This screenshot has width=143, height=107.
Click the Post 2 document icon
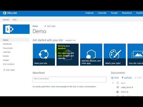tap(118, 92)
